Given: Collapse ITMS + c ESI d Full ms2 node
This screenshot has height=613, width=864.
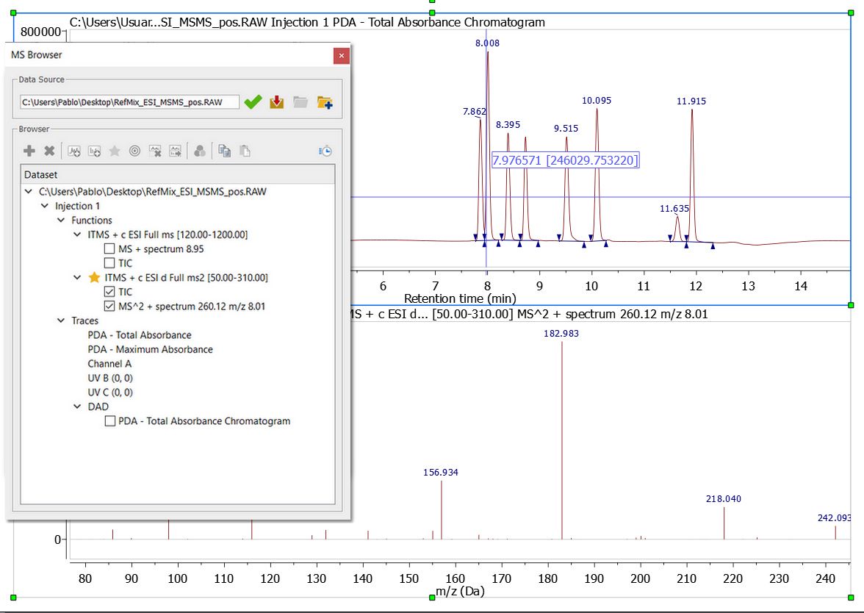Looking at the screenshot, I should pyautogui.click(x=77, y=278).
